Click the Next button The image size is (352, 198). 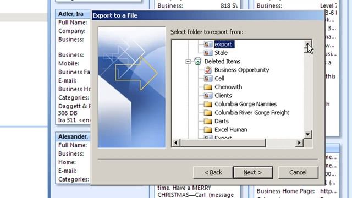click(x=253, y=172)
